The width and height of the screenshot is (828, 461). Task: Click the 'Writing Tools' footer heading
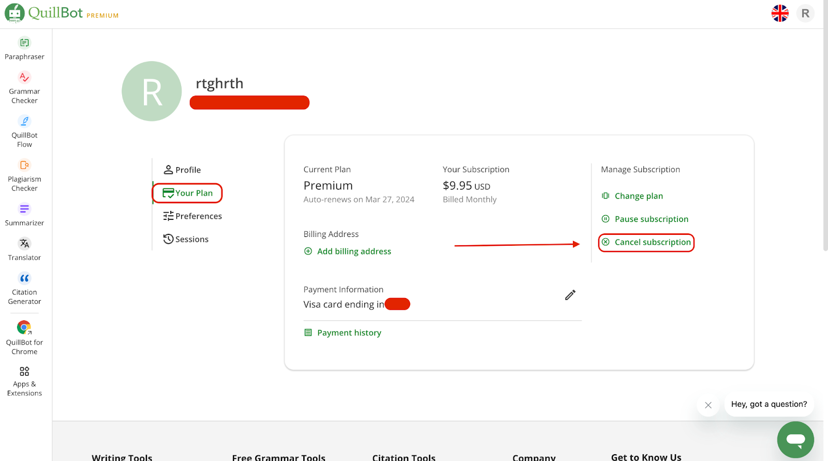tap(122, 457)
